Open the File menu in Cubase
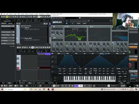139x104 pixels. (x=4, y=14)
